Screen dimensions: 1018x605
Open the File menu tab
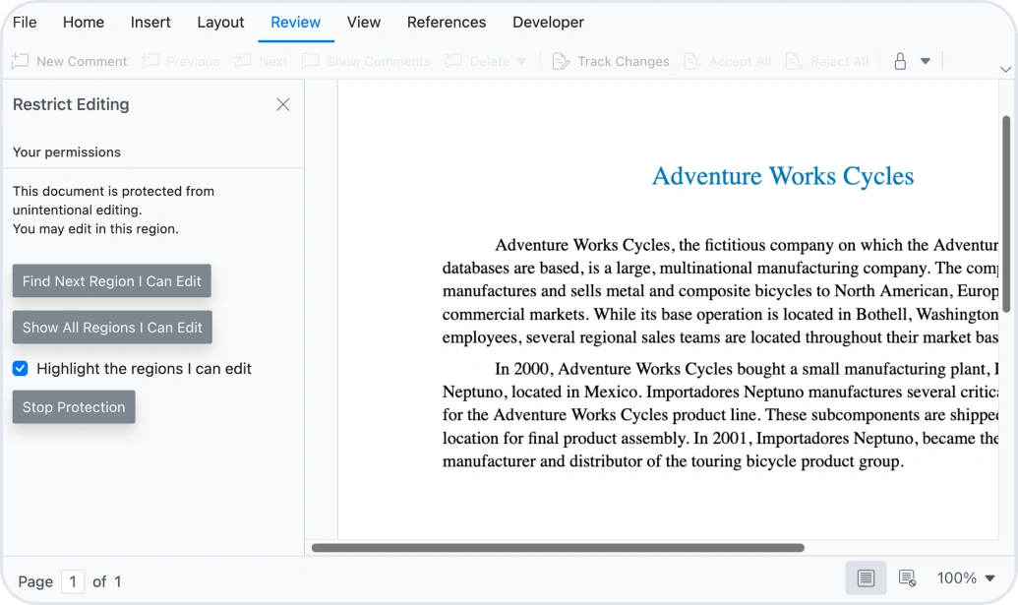click(x=25, y=22)
